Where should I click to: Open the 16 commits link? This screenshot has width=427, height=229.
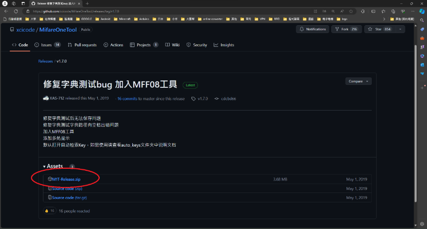[x=127, y=99]
